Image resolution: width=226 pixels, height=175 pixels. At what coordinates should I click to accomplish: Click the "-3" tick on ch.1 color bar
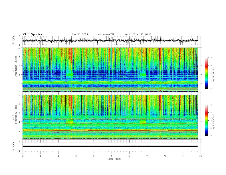(x=211, y=57)
